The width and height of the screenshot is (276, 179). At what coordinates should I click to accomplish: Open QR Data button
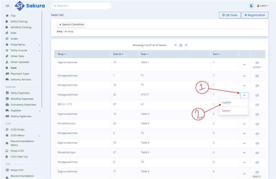tap(230, 15)
